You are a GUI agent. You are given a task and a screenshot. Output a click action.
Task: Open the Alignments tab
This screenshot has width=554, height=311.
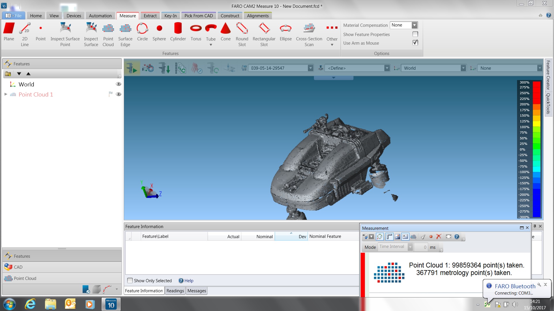tap(258, 16)
